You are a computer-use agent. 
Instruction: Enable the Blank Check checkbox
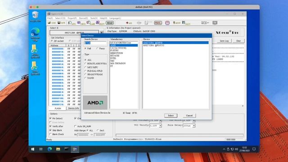(50, 134)
